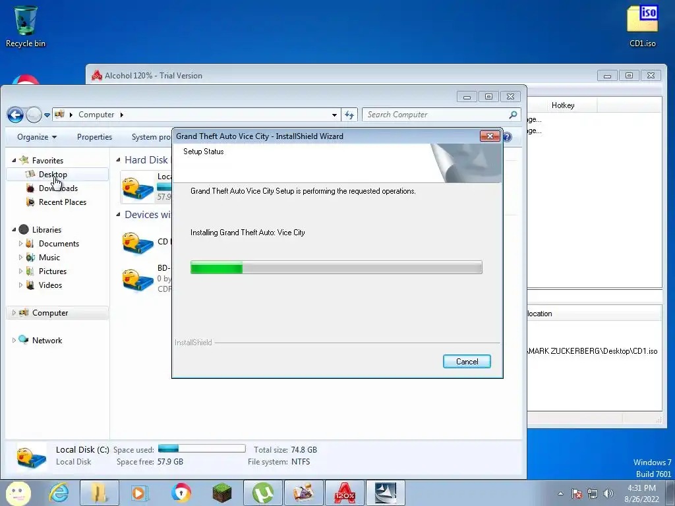This screenshot has width=675, height=506.
Task: Select Network in navigation pane
Action: (47, 341)
